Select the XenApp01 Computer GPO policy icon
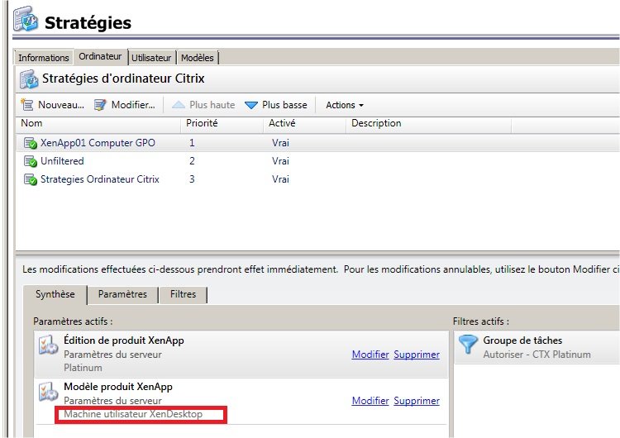620x438 pixels. (31, 143)
